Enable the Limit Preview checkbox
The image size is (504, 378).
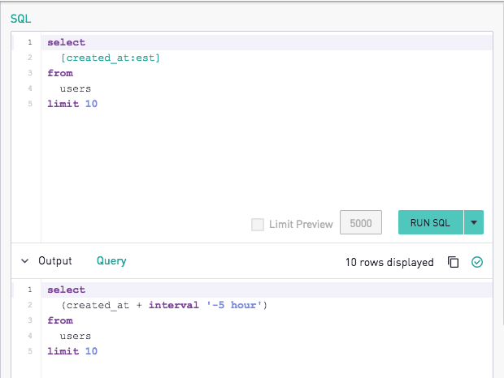click(258, 225)
